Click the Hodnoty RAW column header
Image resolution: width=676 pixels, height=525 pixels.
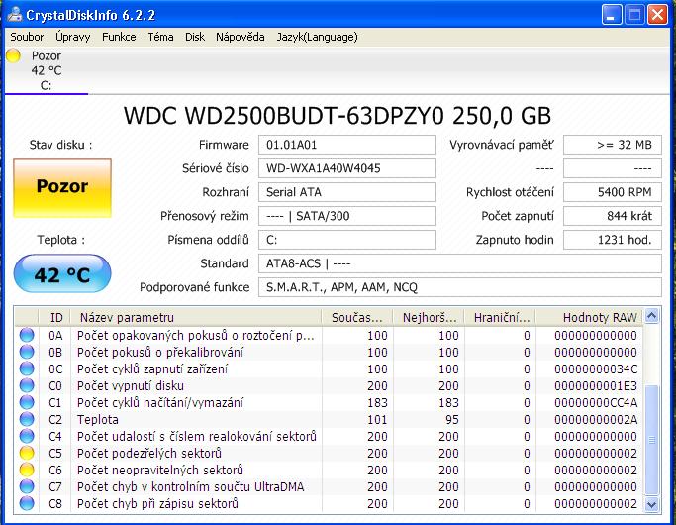(x=589, y=318)
